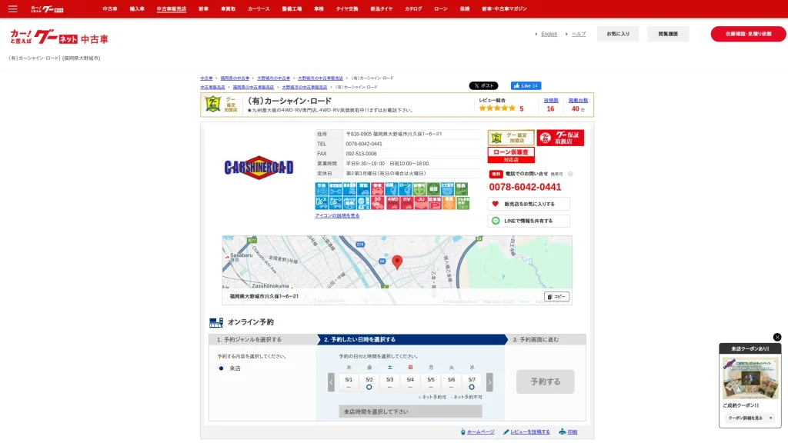Click the ドレスUP service icon
The width and height of the screenshot is (788, 443).
[322, 203]
